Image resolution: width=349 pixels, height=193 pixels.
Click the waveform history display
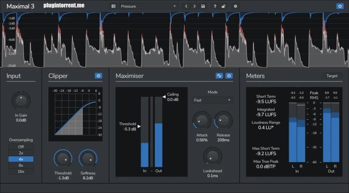[x=174, y=40]
